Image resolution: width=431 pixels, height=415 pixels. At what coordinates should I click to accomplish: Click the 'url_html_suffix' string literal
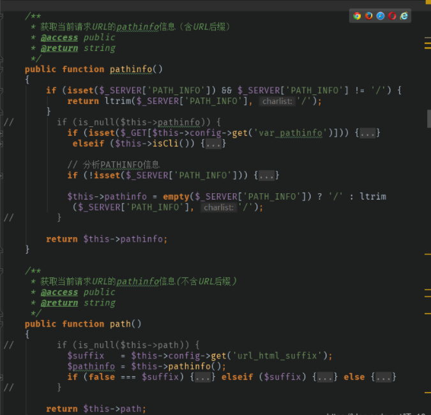(277, 356)
